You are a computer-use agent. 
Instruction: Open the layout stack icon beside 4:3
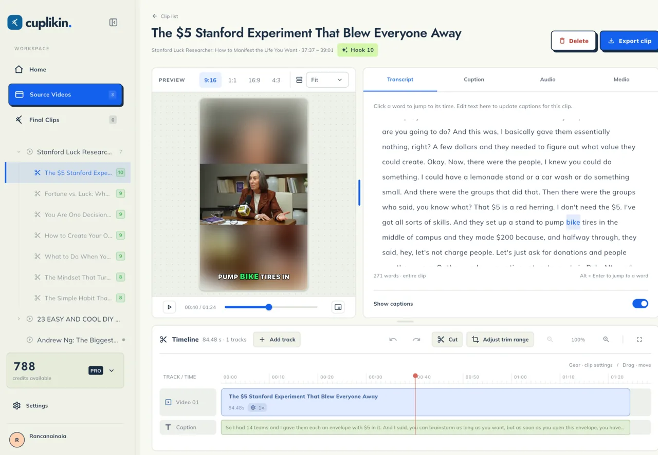click(299, 80)
